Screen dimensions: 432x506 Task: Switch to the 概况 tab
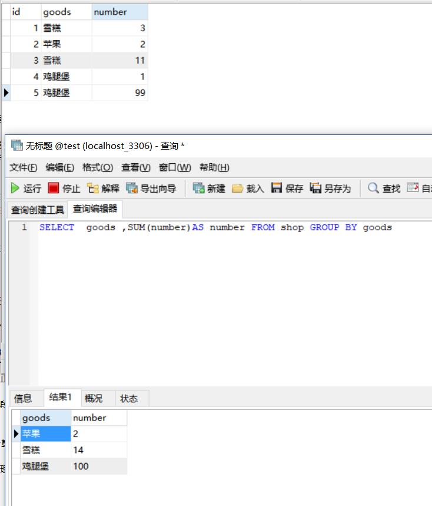pyautogui.click(x=94, y=399)
